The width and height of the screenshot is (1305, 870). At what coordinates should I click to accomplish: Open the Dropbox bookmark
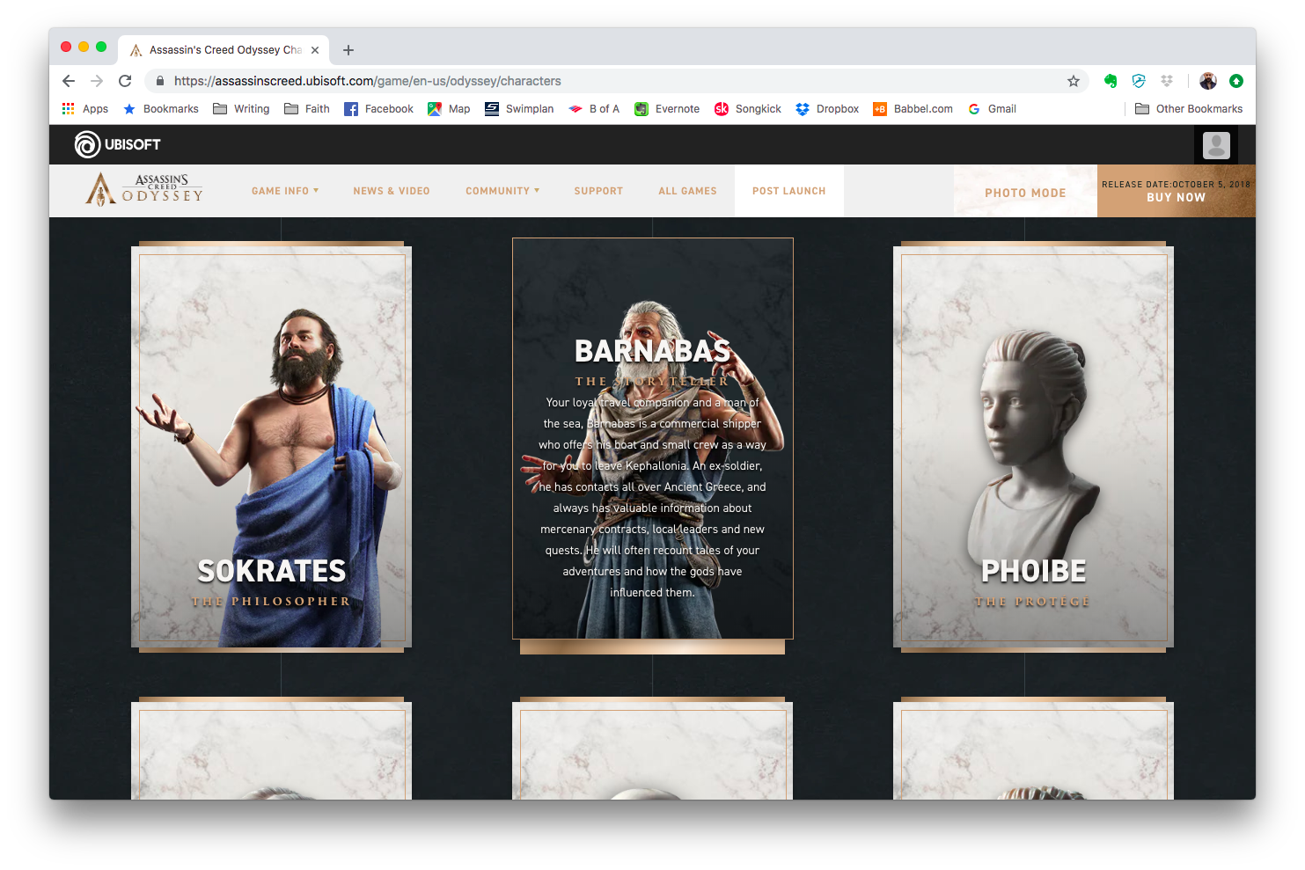827,109
